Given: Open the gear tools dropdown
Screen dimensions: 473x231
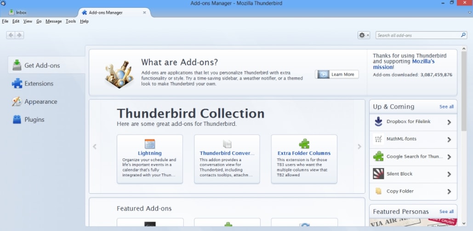Looking at the screenshot, I should [364, 35].
